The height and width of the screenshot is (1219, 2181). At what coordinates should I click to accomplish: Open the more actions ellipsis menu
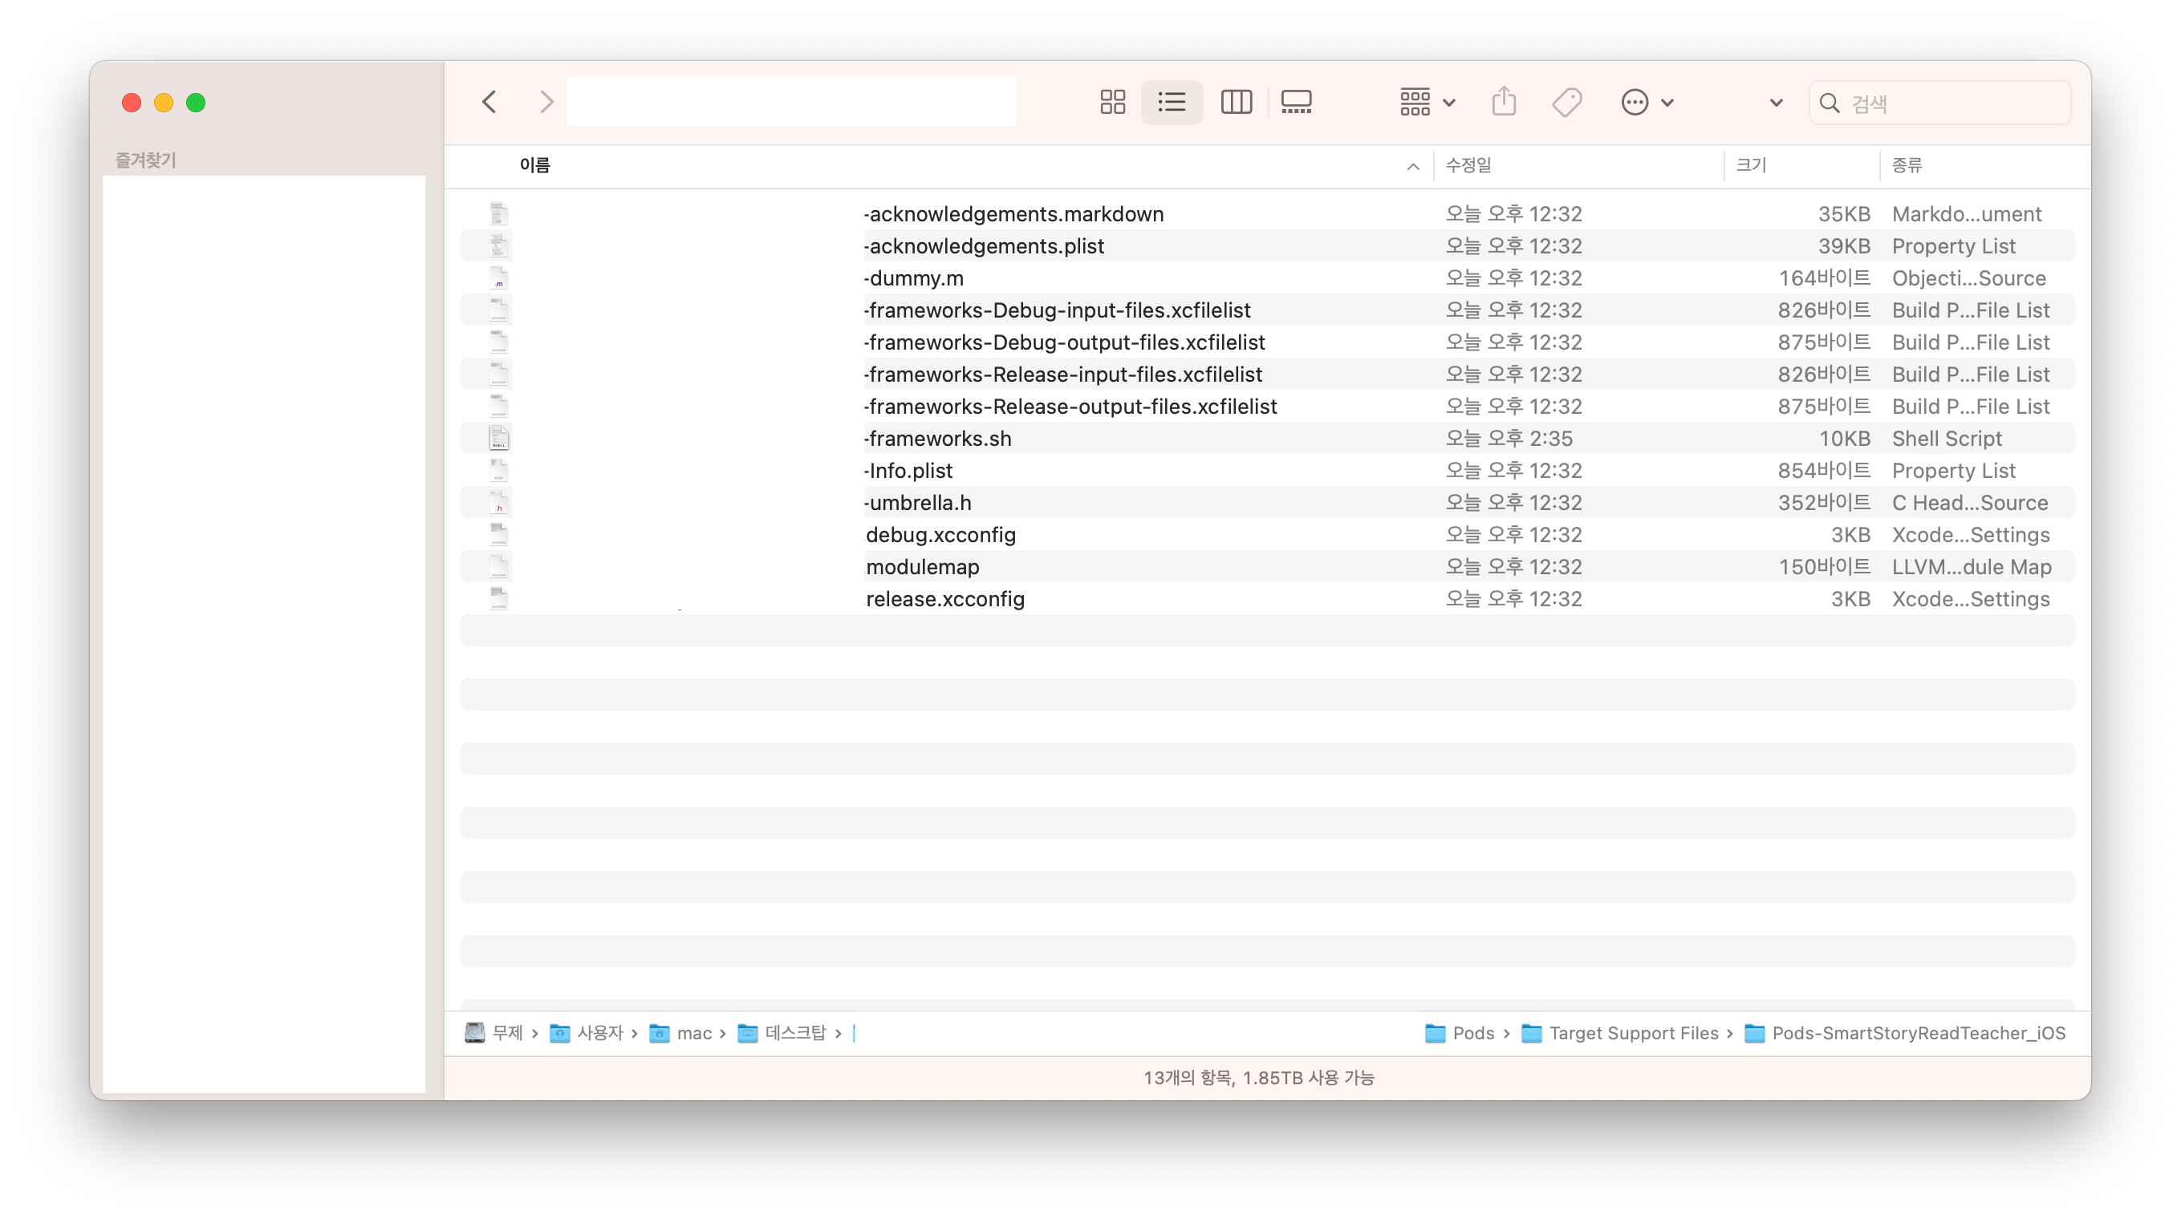pyautogui.click(x=1646, y=103)
